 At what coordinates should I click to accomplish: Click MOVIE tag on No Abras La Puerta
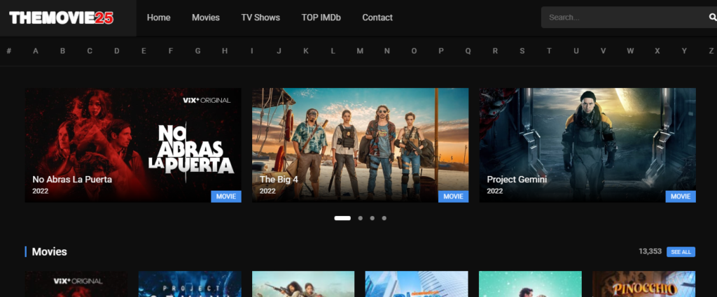(226, 196)
